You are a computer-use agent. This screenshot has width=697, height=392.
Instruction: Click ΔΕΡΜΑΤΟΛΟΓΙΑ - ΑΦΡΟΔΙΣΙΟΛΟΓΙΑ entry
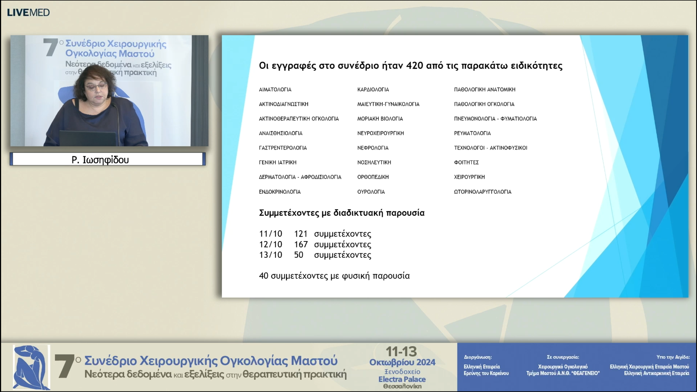(300, 177)
